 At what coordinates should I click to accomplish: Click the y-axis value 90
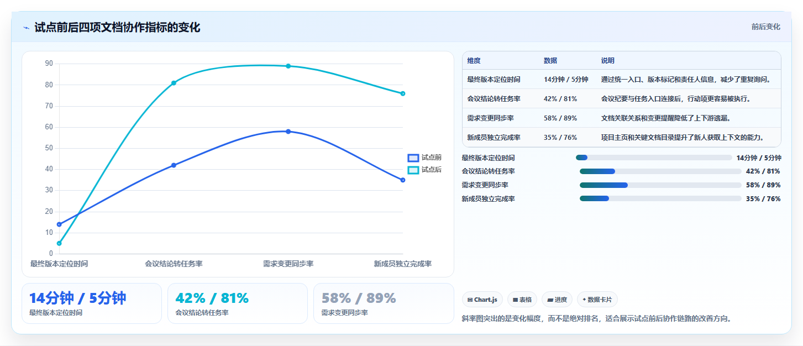pyautogui.click(x=49, y=64)
